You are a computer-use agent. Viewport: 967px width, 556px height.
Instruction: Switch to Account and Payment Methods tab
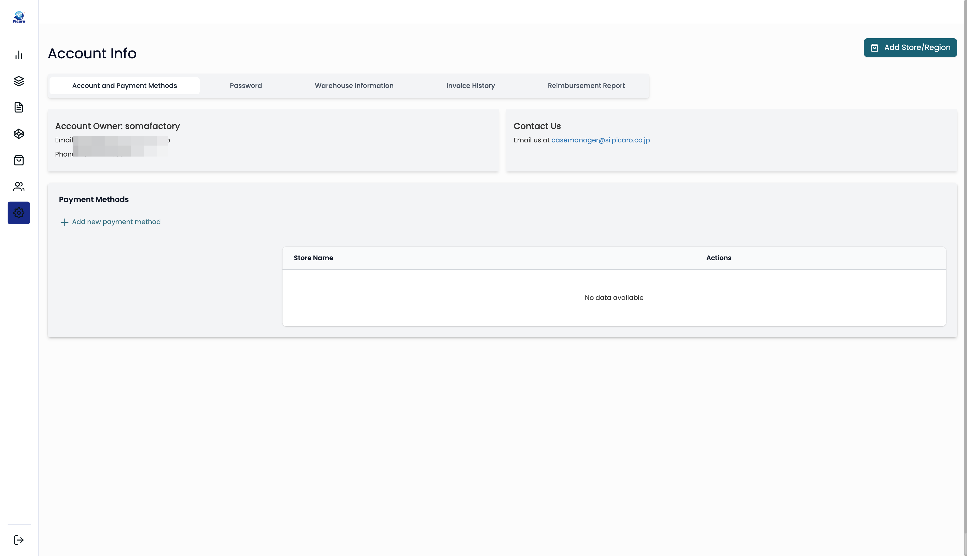124,86
